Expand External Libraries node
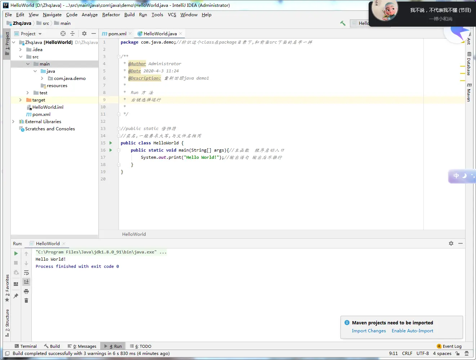 pos(13,121)
